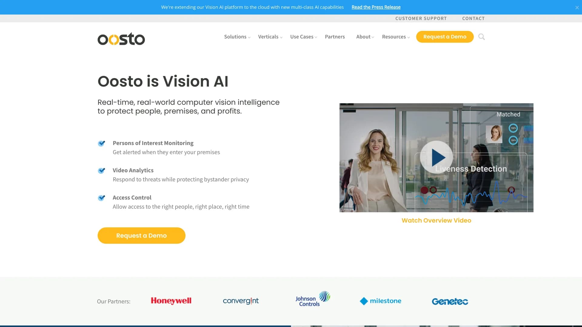Viewport: 582px width, 327px height.
Task: Click the checkmark beside Access Control
Action: pyautogui.click(x=102, y=198)
